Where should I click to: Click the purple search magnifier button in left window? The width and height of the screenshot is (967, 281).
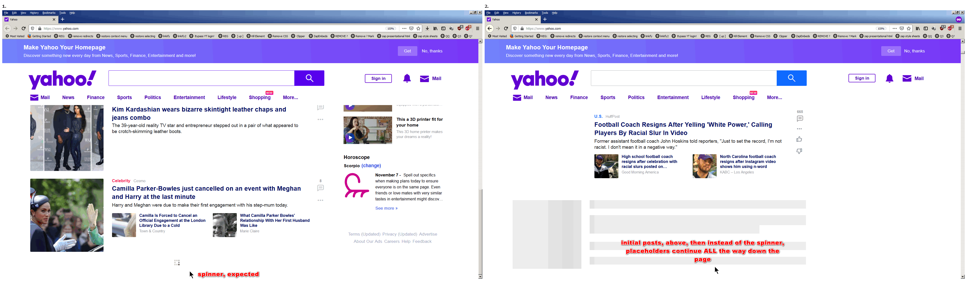[309, 78]
